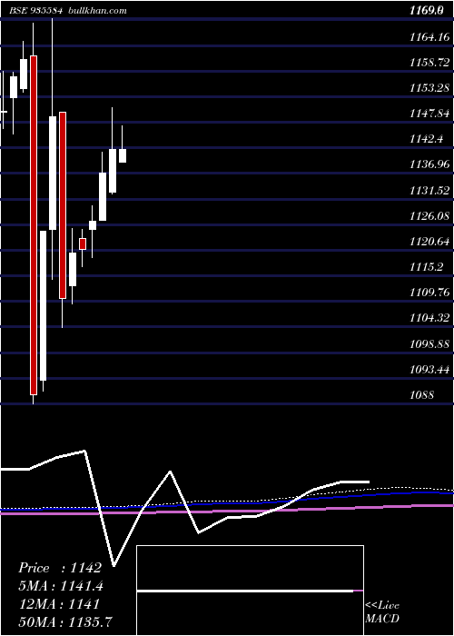The image size is (454, 636).
Task: Select the 1104.32 price axis label
Action: tap(429, 318)
